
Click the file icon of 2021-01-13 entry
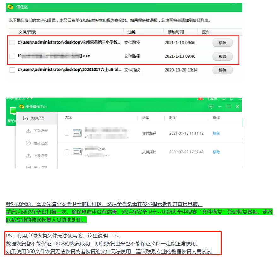(x=77, y=133)
